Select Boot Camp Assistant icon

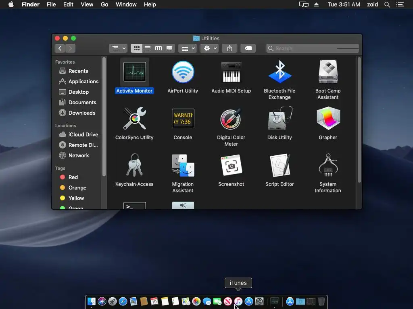(x=328, y=72)
